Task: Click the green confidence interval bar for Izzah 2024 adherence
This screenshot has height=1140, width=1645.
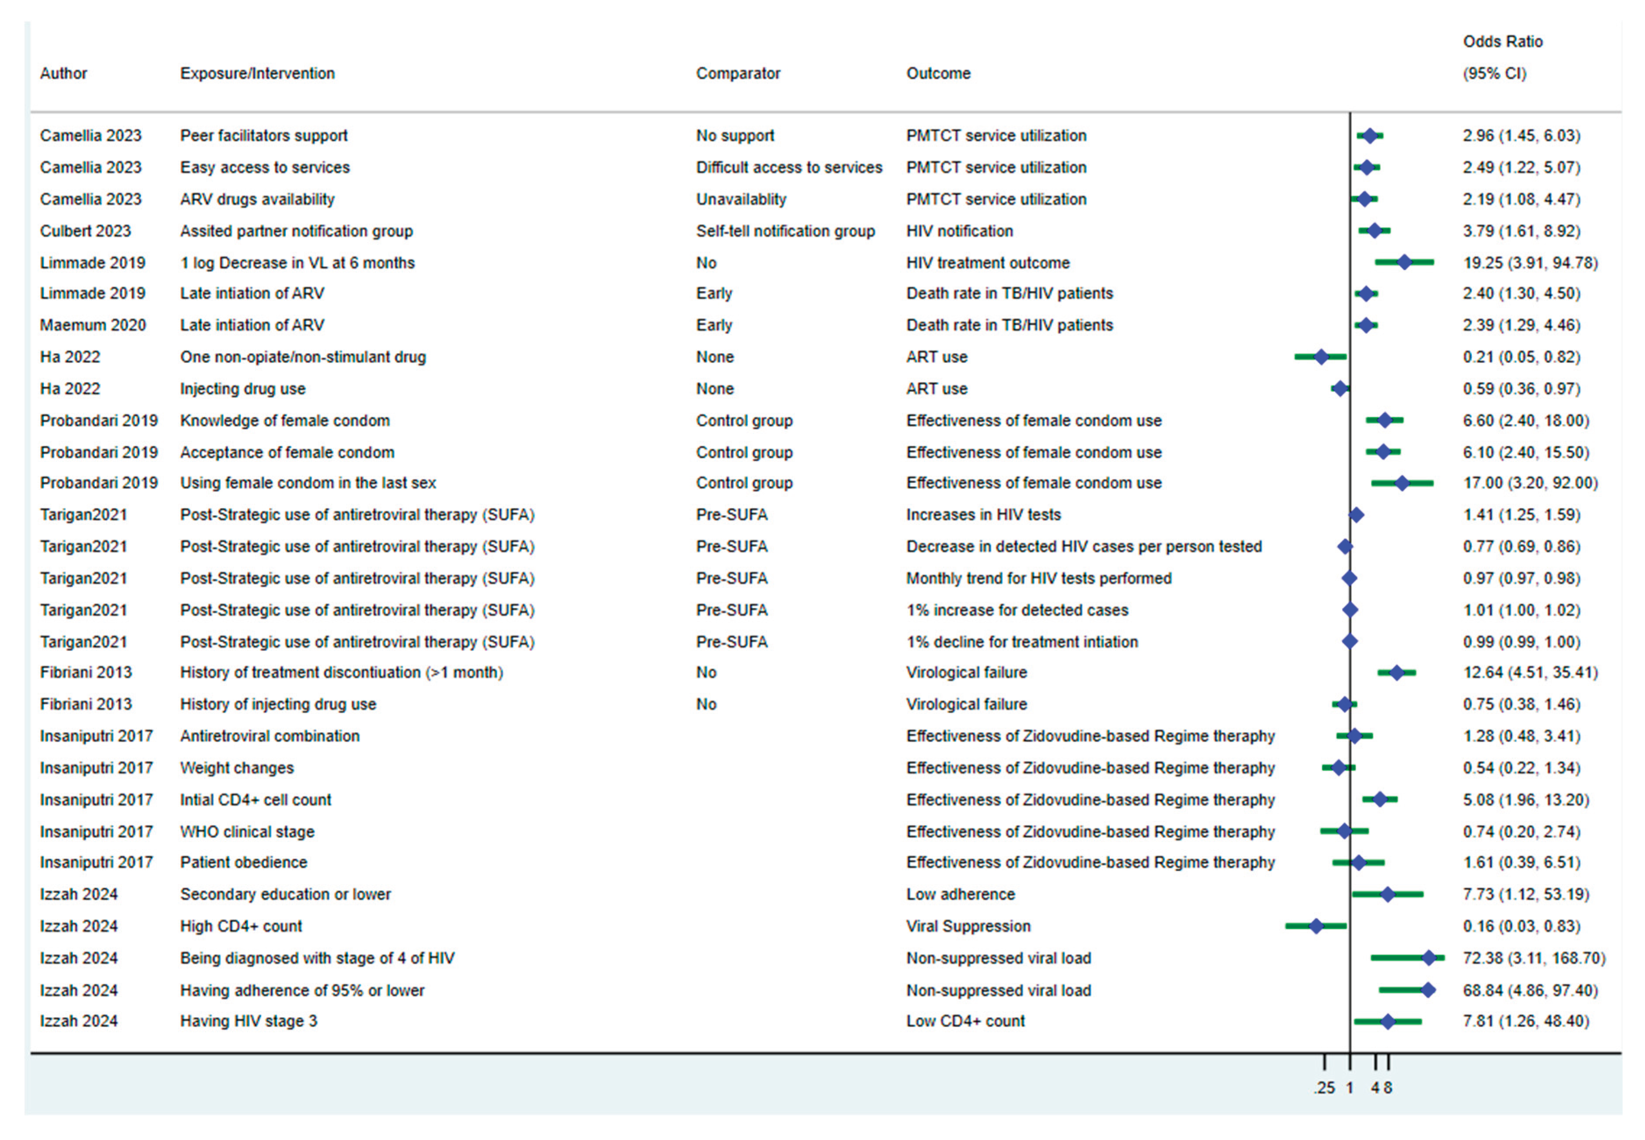Action: [x=1400, y=990]
